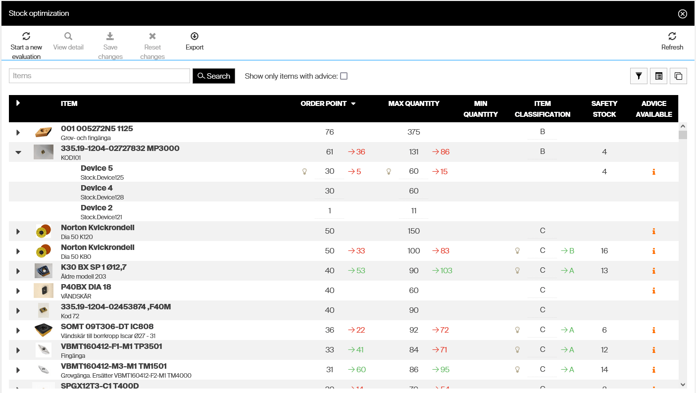Expand the K30 BX SP 1 Ø12,7 row
The height and width of the screenshot is (393, 696).
[18, 271]
